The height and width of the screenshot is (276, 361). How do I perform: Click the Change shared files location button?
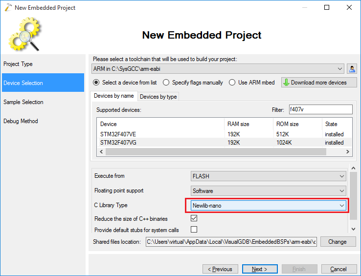click(x=338, y=242)
